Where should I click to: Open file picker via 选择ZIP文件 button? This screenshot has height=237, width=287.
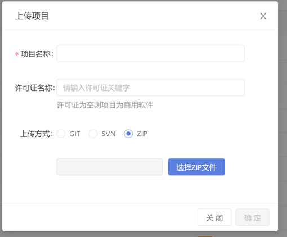[x=196, y=167]
